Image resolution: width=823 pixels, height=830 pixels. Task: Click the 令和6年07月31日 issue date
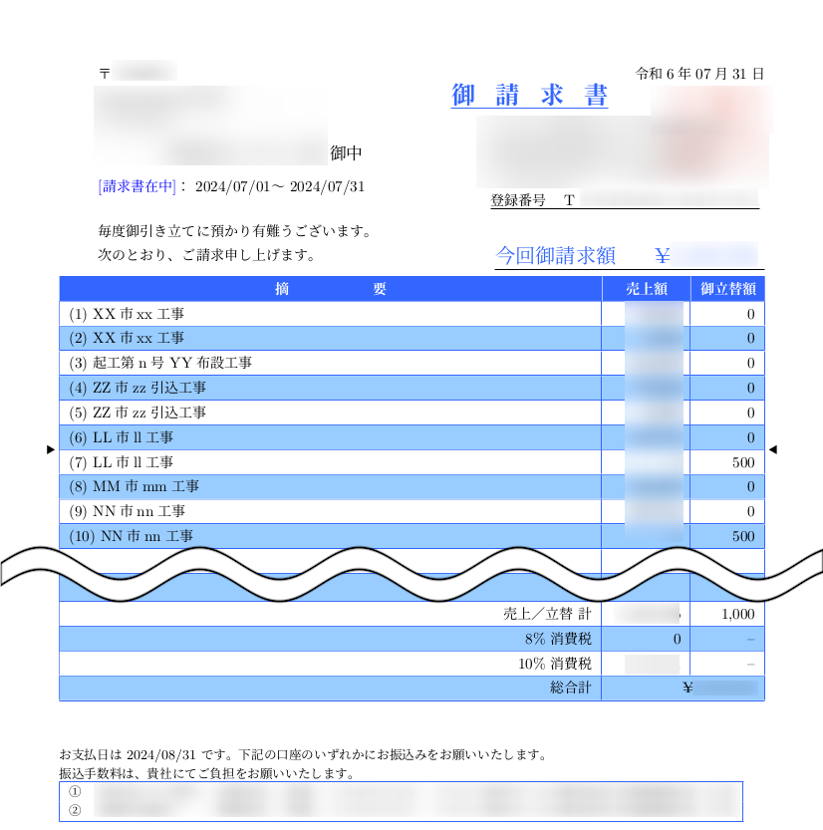tap(699, 74)
